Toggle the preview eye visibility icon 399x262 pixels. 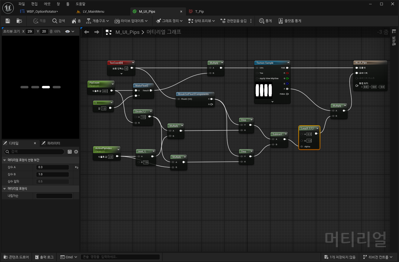coord(68,31)
